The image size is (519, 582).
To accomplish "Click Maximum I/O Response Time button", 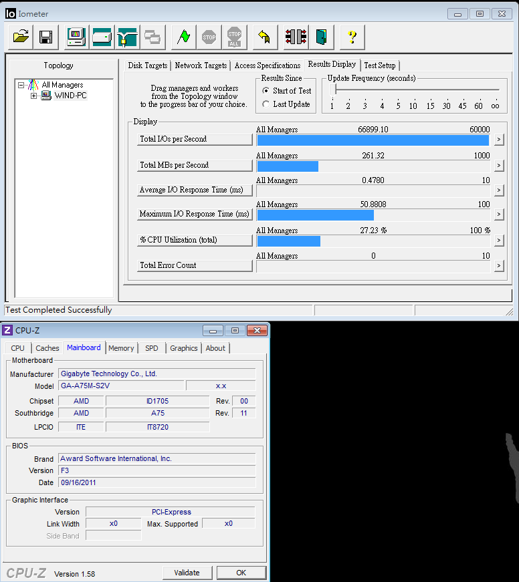I will [x=195, y=214].
